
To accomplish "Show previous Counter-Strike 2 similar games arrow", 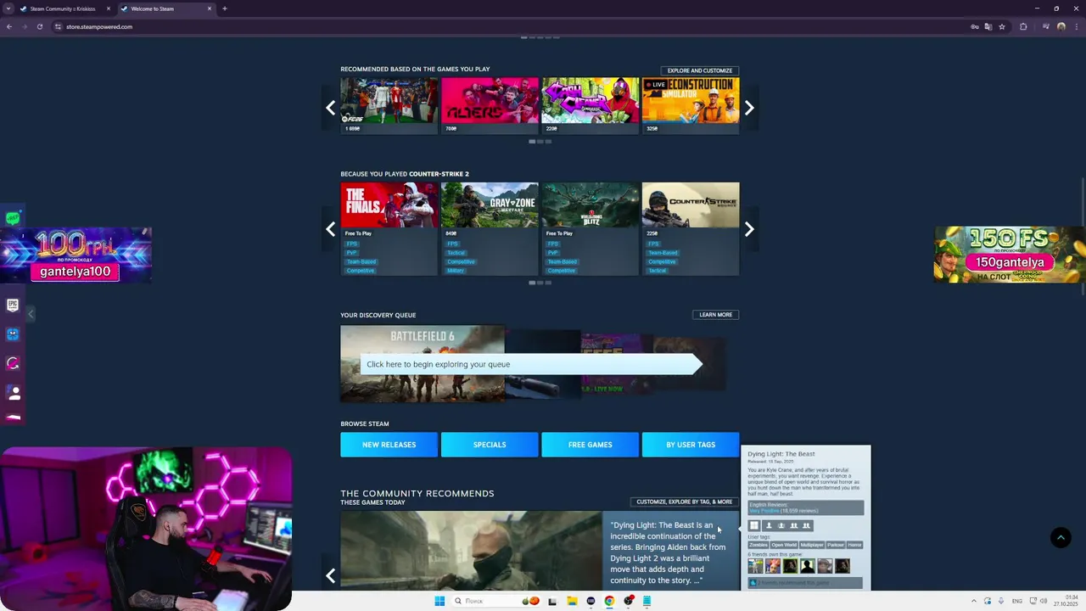I will pos(331,229).
